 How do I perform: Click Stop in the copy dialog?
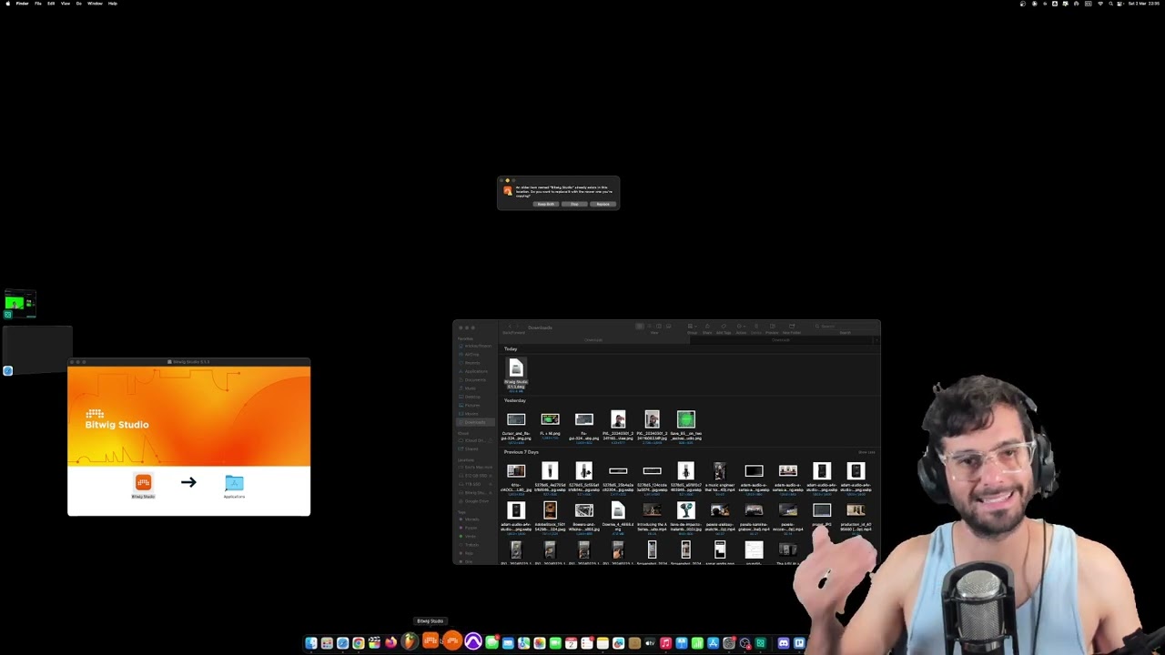click(574, 204)
